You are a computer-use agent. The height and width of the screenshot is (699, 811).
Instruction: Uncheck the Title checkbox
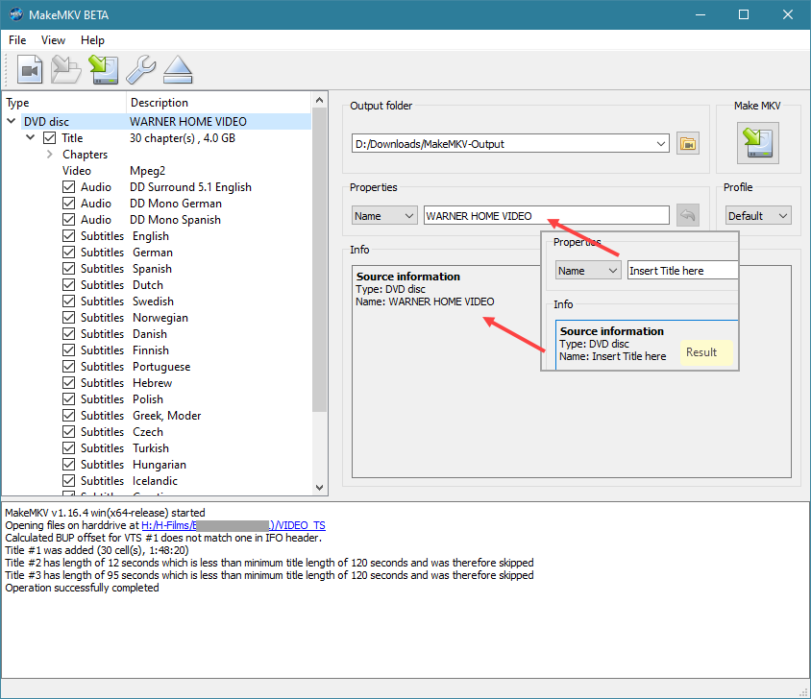[x=50, y=138]
